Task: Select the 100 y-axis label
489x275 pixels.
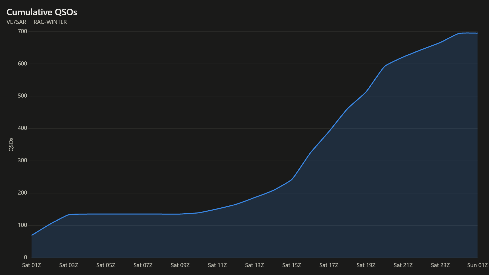Action: (23, 225)
